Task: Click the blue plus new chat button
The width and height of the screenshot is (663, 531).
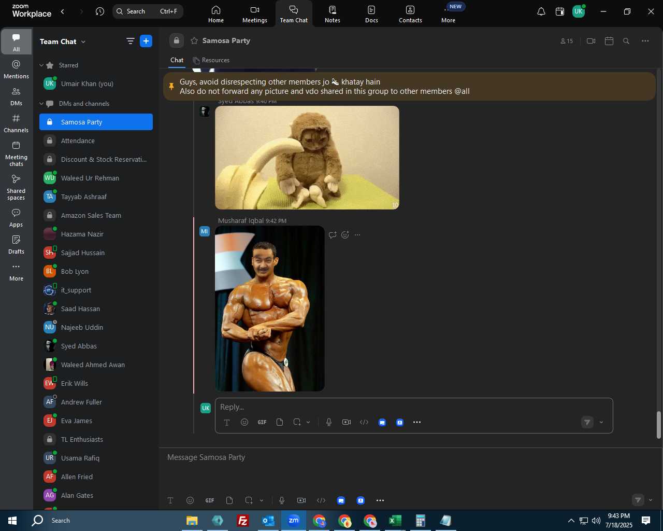Action: coord(146,41)
